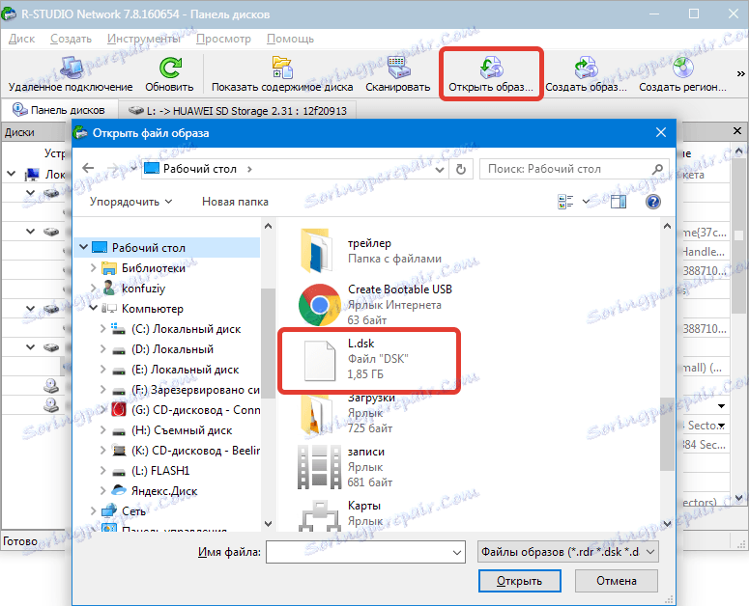Select Сеть in navigation tree
The width and height of the screenshot is (749, 606).
133,510
